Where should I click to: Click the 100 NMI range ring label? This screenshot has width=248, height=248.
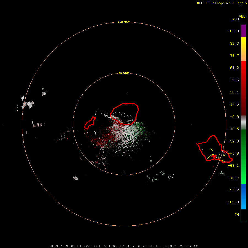pyautogui.click(x=124, y=22)
